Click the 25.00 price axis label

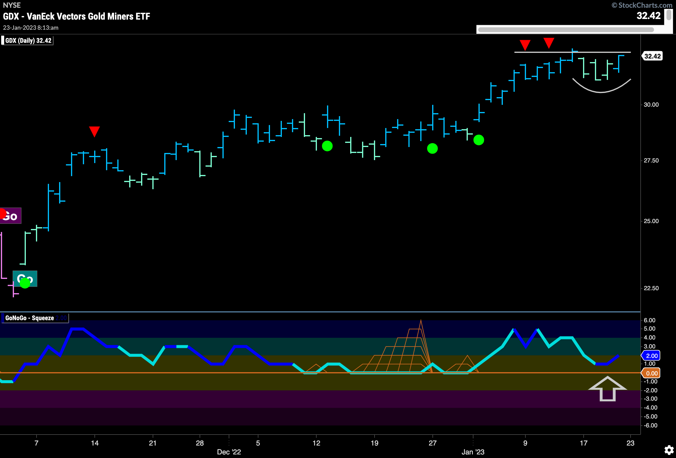[x=651, y=221]
